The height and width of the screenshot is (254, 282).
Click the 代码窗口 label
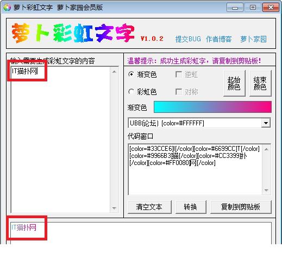[140, 136]
